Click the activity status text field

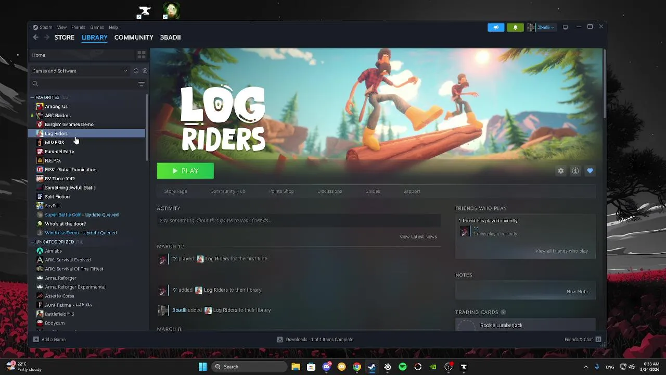coord(299,221)
